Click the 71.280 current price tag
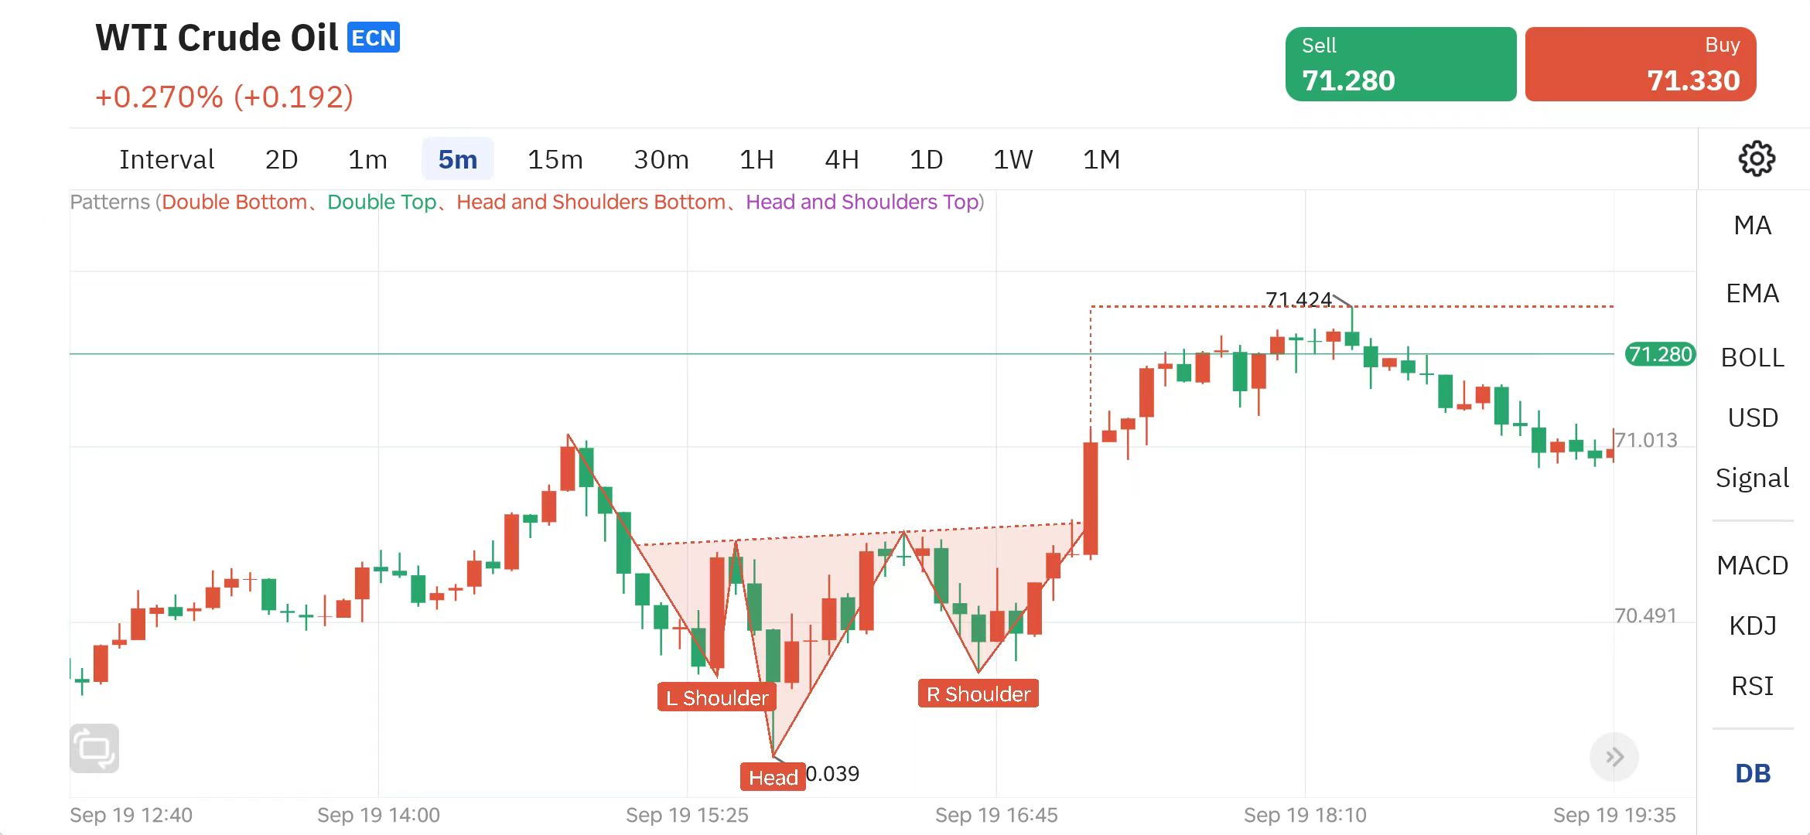The image size is (1810, 835). pos(1660,354)
